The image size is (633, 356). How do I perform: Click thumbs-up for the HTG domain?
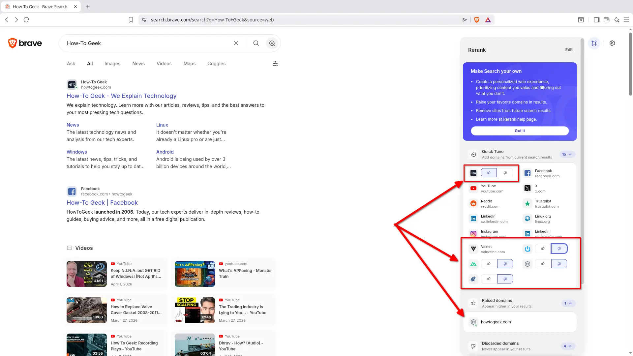[489, 173]
